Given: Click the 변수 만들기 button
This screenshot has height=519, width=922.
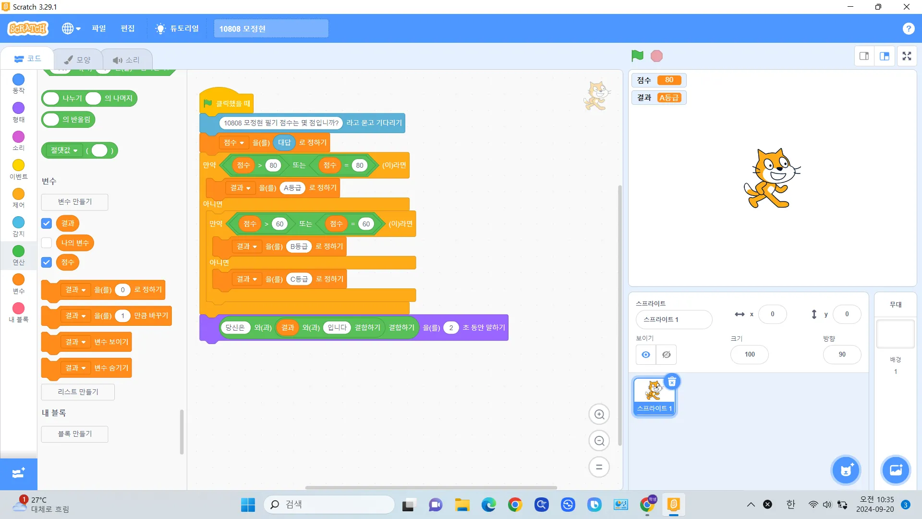Looking at the screenshot, I should (x=74, y=202).
